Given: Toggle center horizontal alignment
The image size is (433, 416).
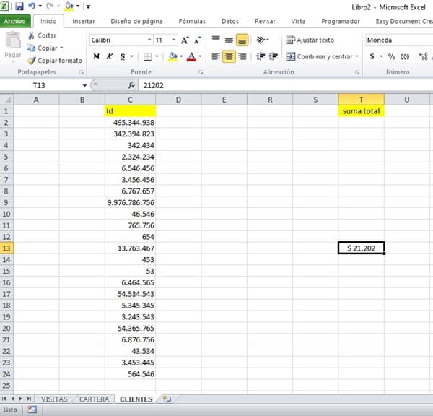Looking at the screenshot, I should click(228, 56).
